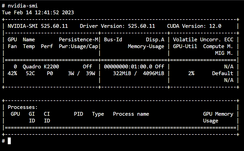Viewport: 244px width, 151px height.
Task: Click the bus id 00000000:01:00.0
Action: [128, 67]
